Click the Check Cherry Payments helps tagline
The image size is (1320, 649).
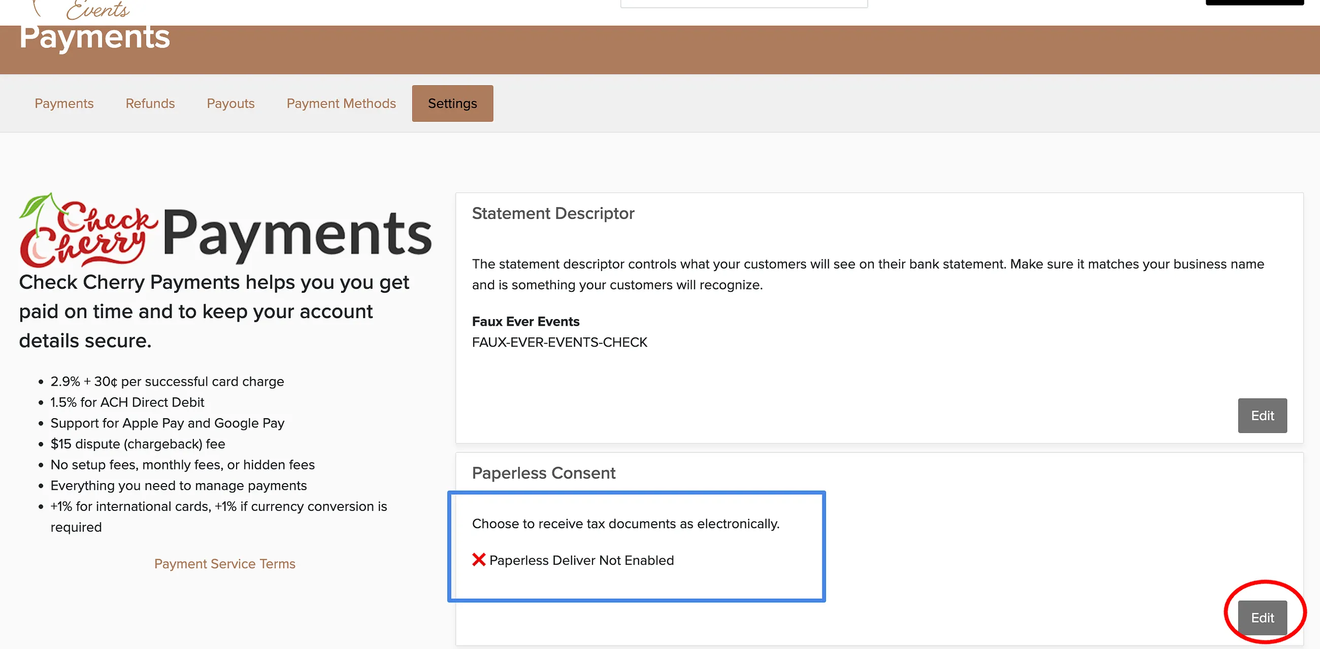(x=214, y=312)
